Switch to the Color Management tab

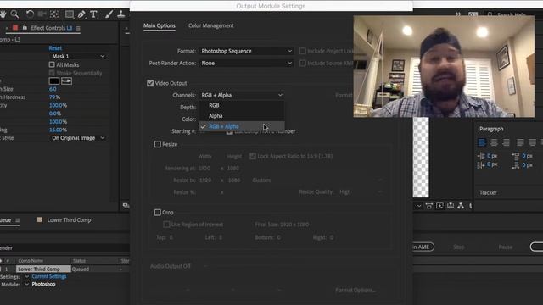(x=211, y=25)
